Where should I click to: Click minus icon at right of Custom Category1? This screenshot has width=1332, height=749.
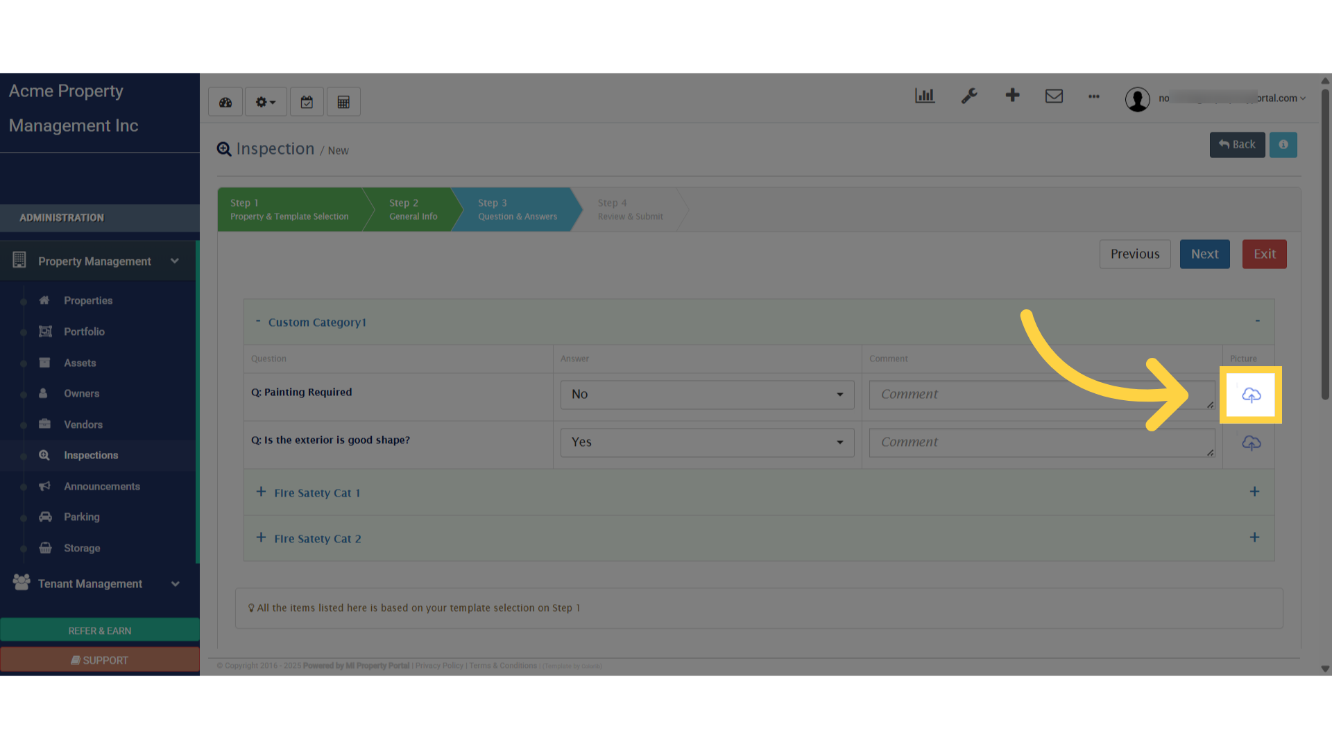[x=1257, y=321]
